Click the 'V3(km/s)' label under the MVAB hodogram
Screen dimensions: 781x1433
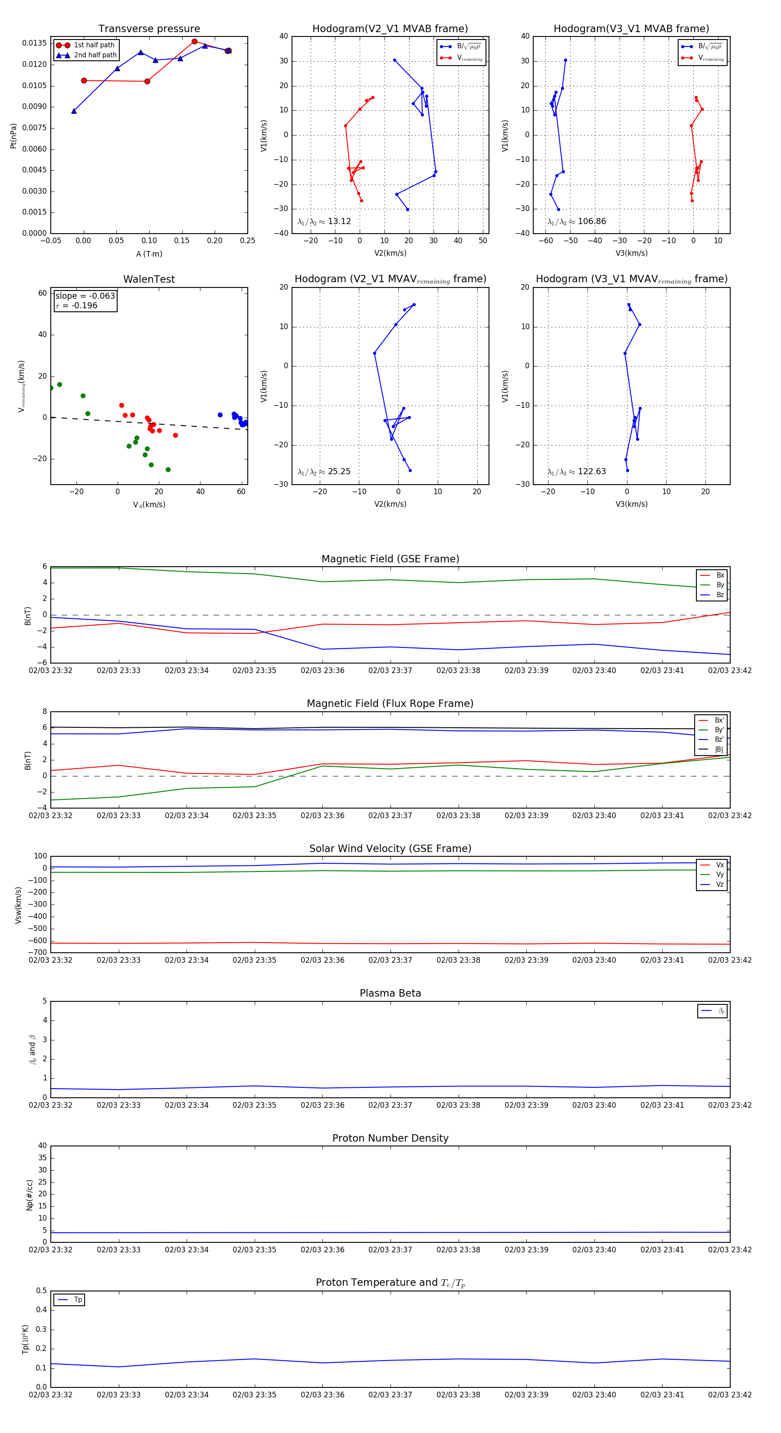[631, 254]
